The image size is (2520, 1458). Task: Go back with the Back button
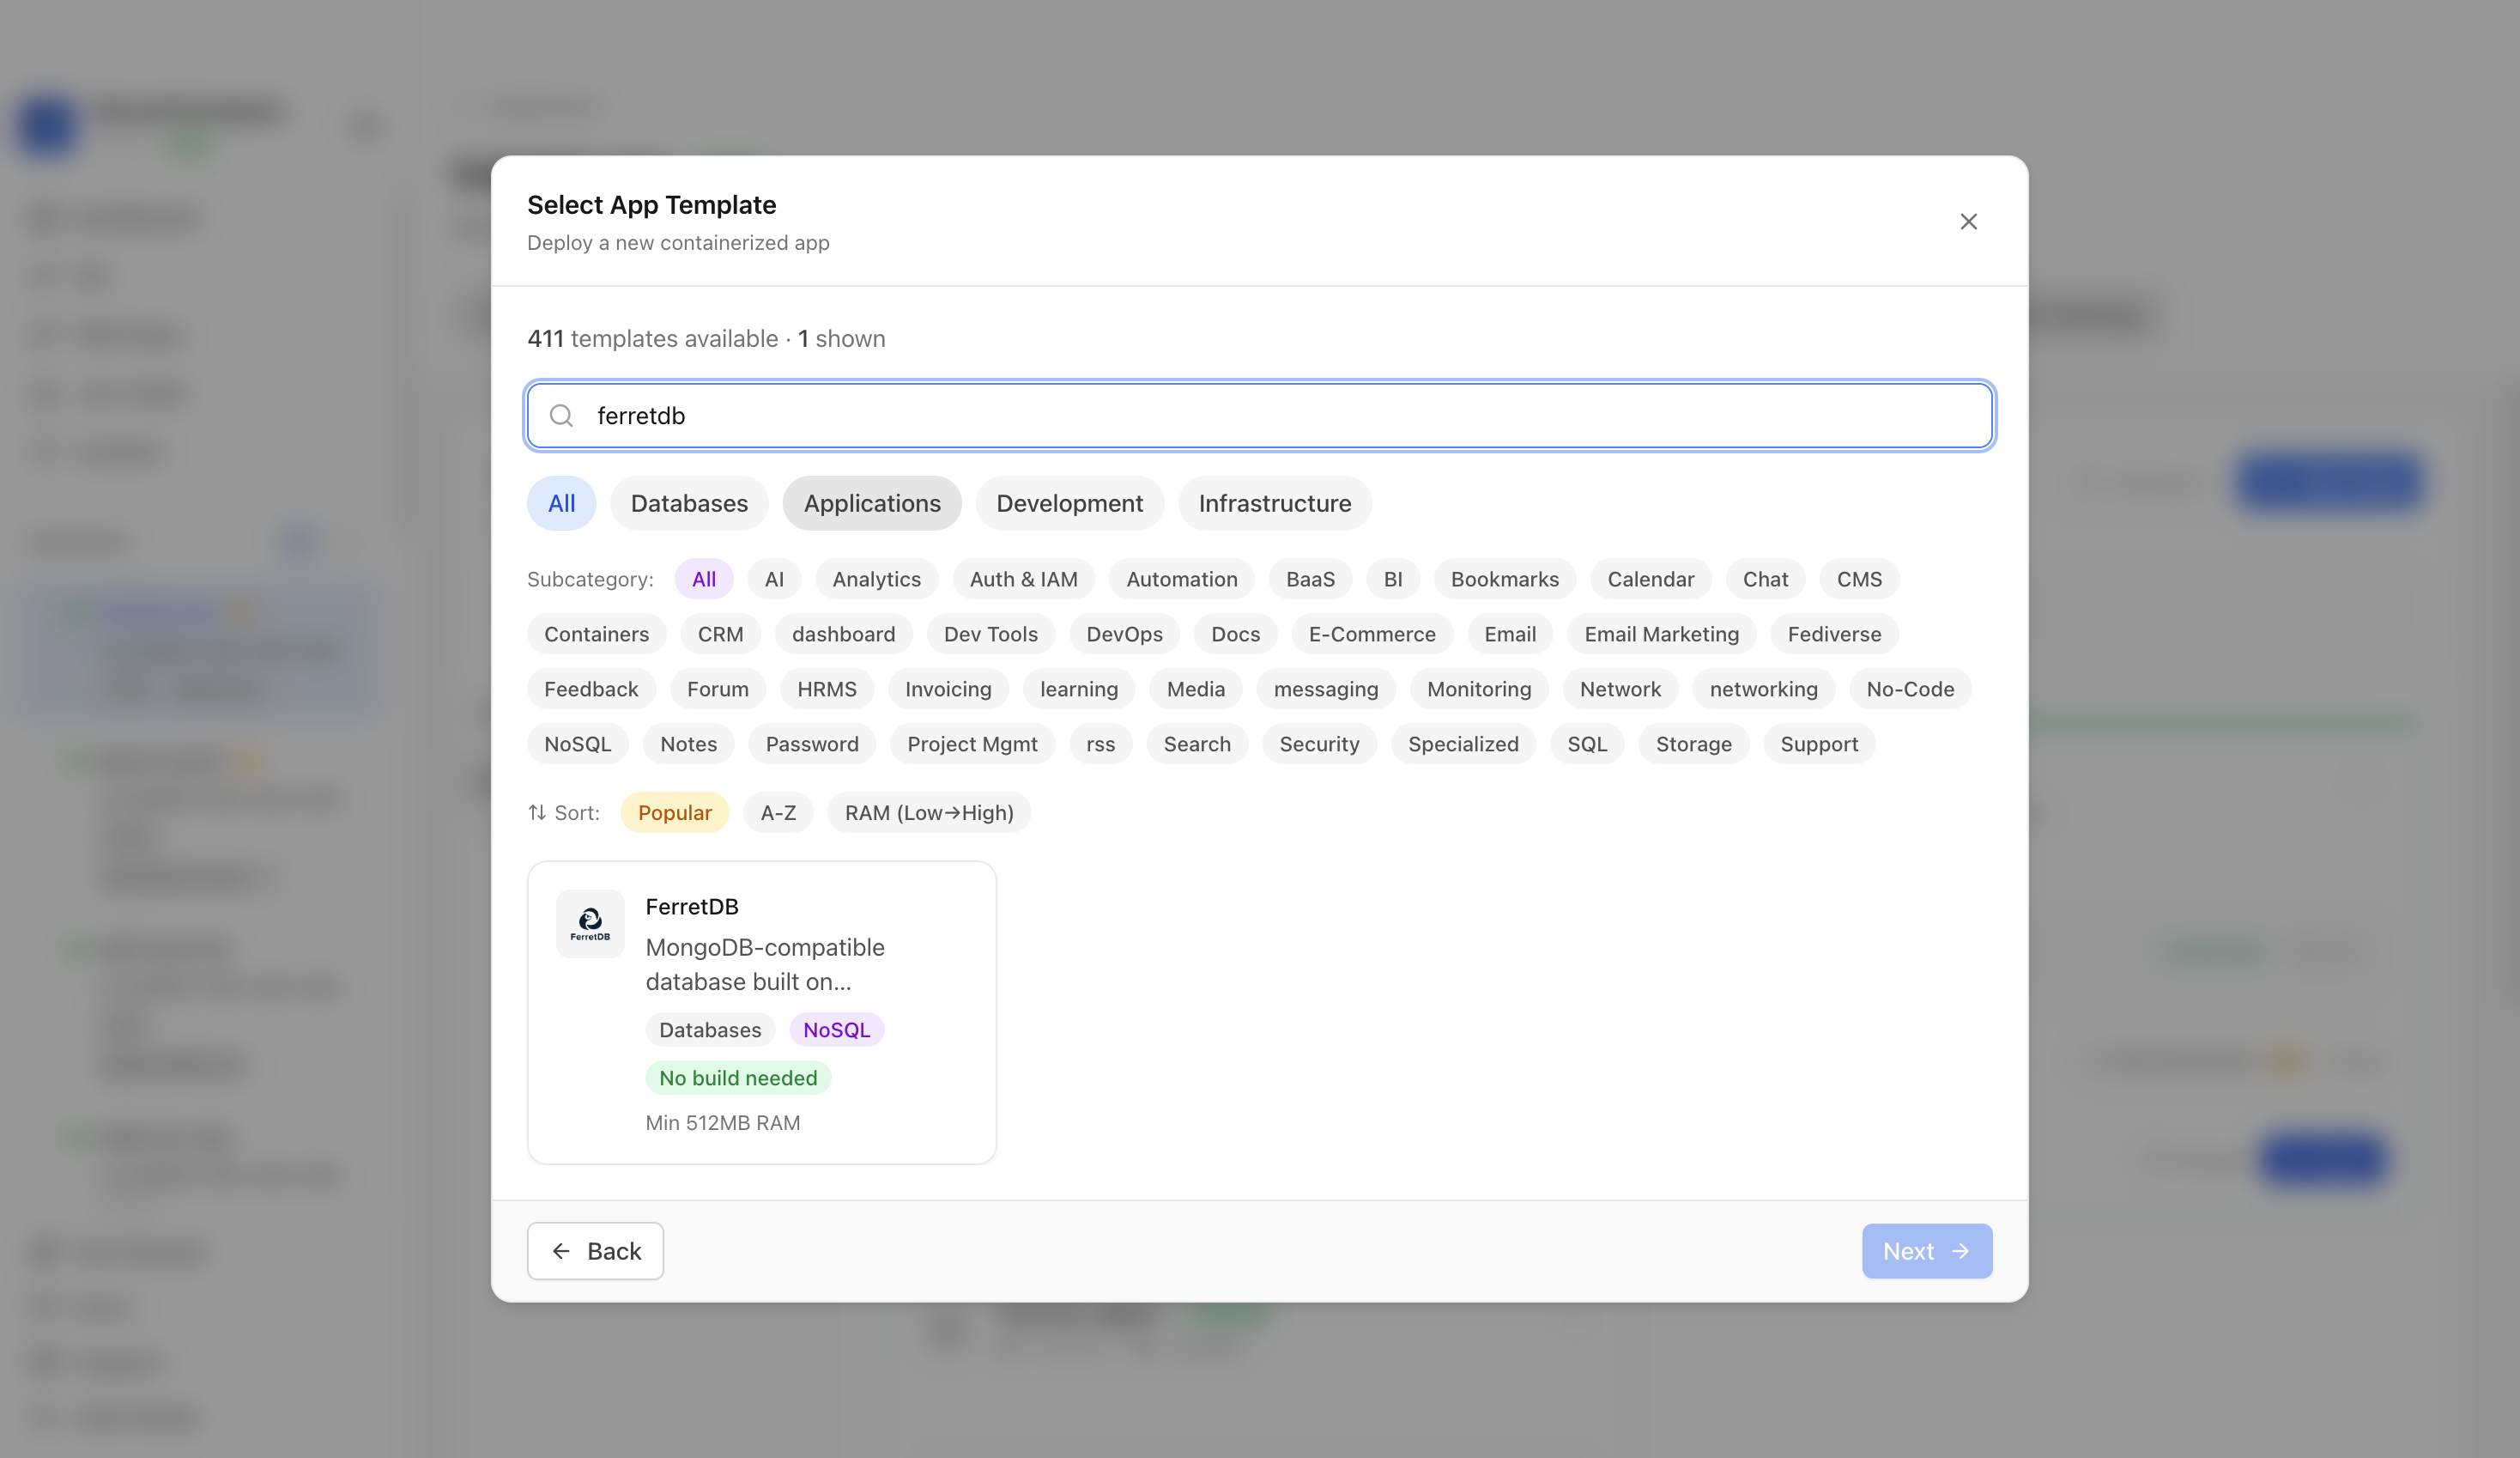(x=595, y=1251)
